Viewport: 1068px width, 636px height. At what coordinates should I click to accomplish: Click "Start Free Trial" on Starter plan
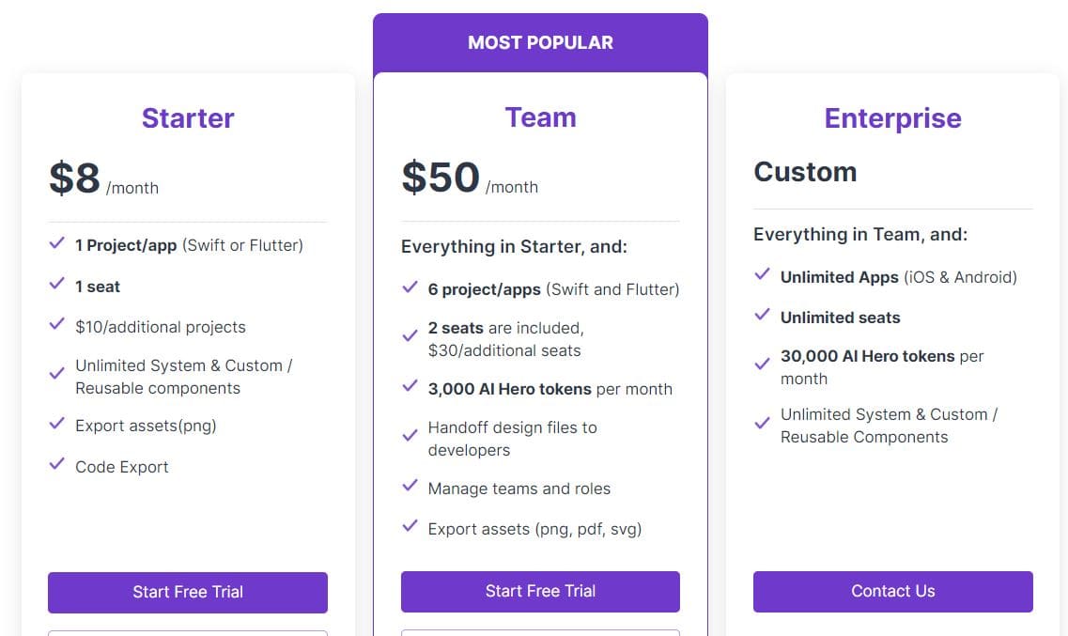coord(187,593)
